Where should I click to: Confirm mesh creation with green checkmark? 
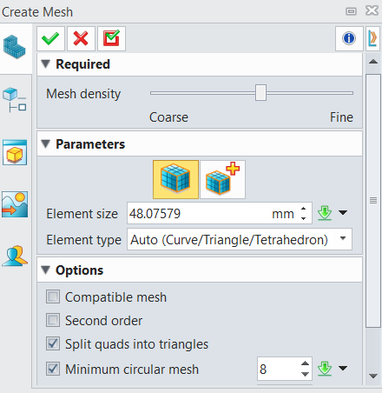(x=50, y=38)
